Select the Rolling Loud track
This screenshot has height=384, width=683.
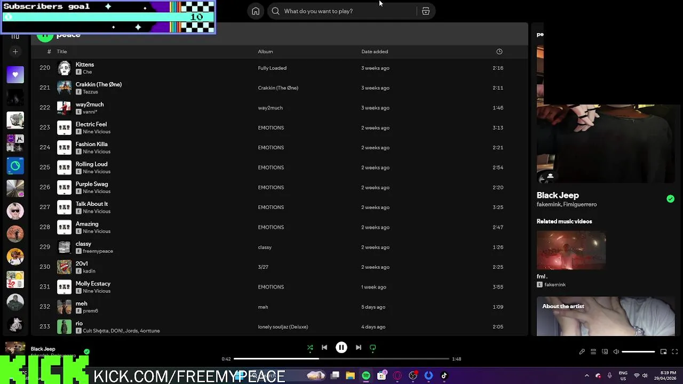coord(279,167)
